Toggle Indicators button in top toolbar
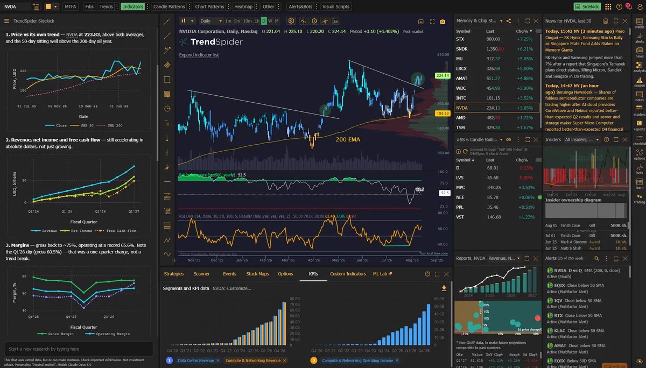Image resolution: width=646 pixels, height=368 pixels. pyautogui.click(x=132, y=6)
